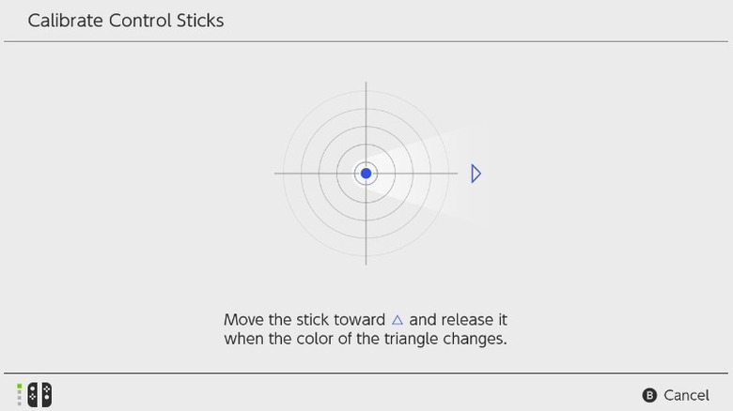Click the Joy-Con controller icon
The width and height of the screenshot is (733, 411).
click(x=39, y=394)
